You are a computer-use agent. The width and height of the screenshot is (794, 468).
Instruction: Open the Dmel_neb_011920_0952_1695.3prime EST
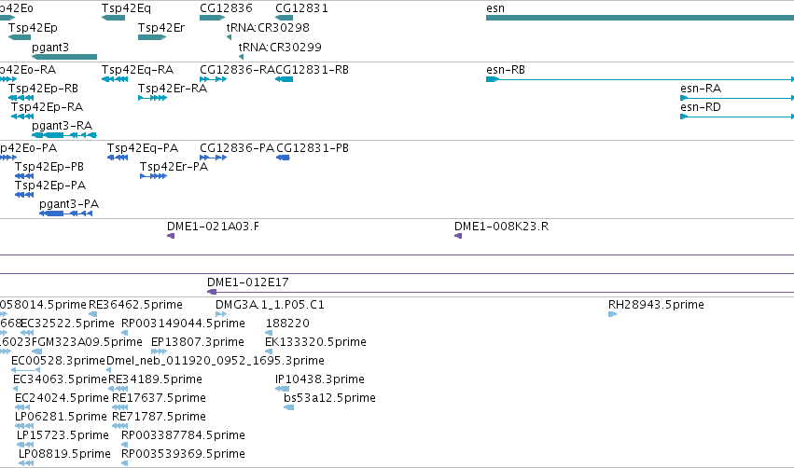click(x=109, y=370)
